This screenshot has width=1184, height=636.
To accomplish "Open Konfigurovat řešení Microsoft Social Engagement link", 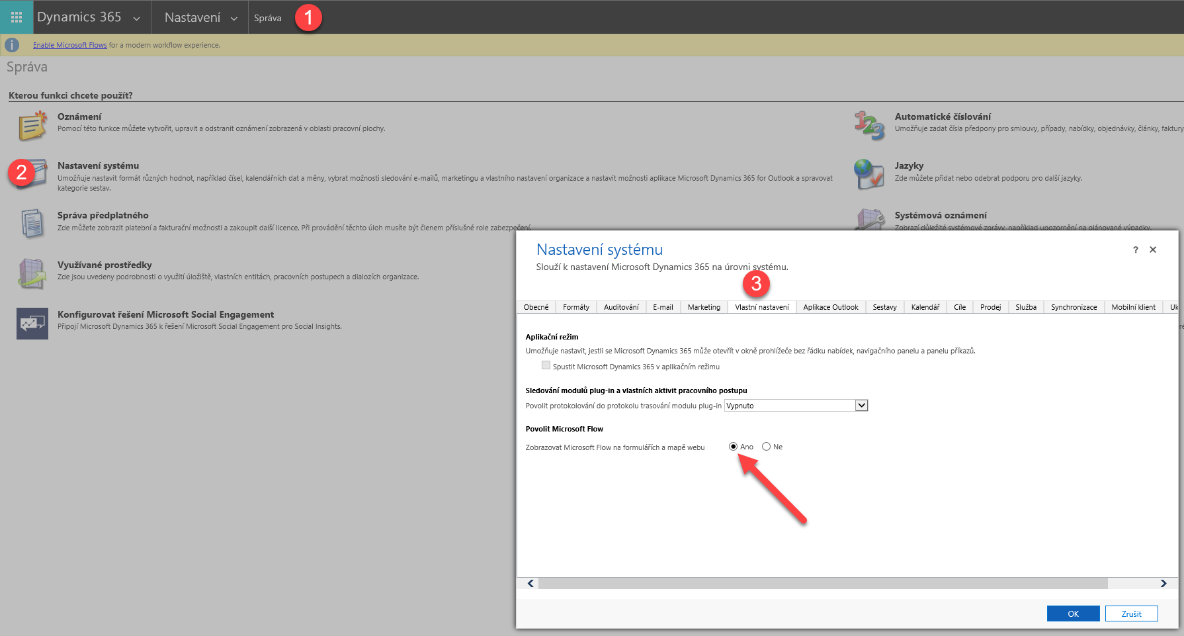I will coord(165,314).
